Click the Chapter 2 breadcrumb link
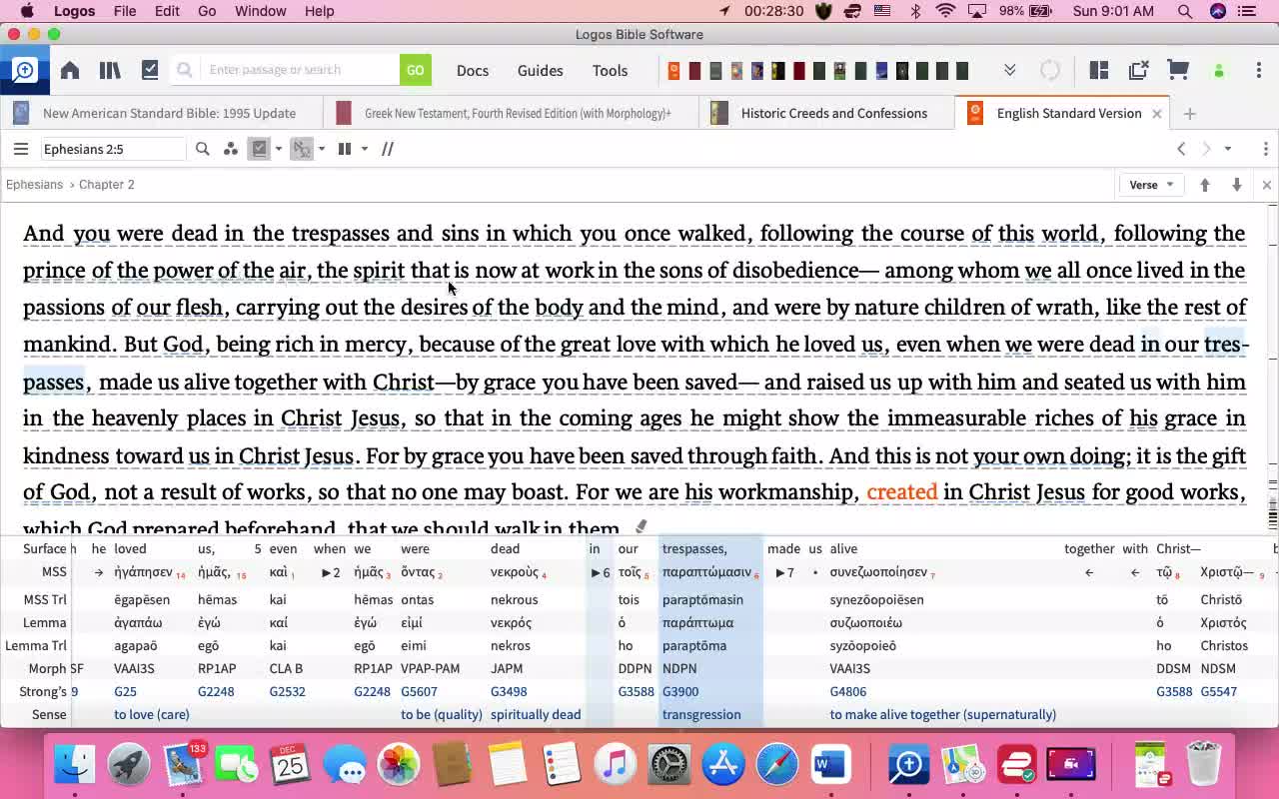Viewport: 1279px width, 799px height. click(106, 185)
